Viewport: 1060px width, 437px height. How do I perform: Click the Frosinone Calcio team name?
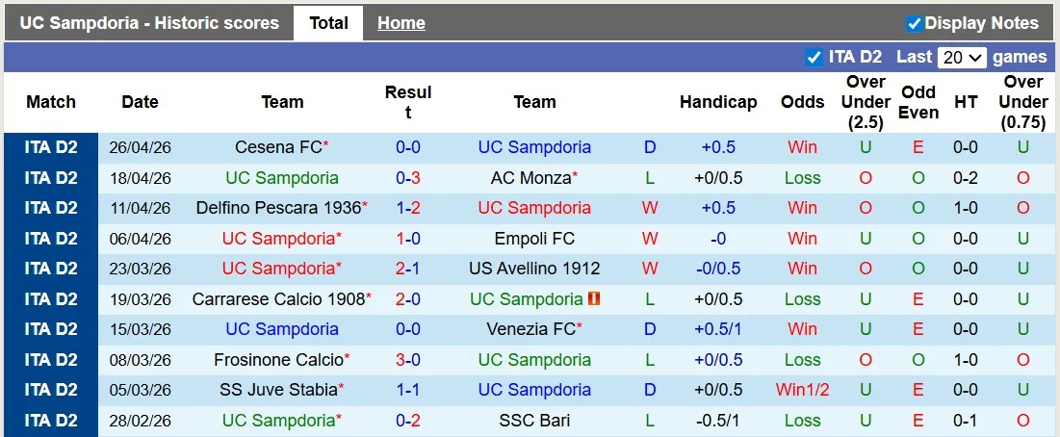[x=278, y=360]
